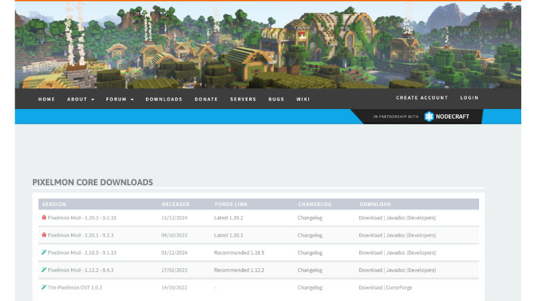Open Javadoc (Developers) for 1.20.2
Image resolution: width=536 pixels, height=301 pixels.
point(411,218)
